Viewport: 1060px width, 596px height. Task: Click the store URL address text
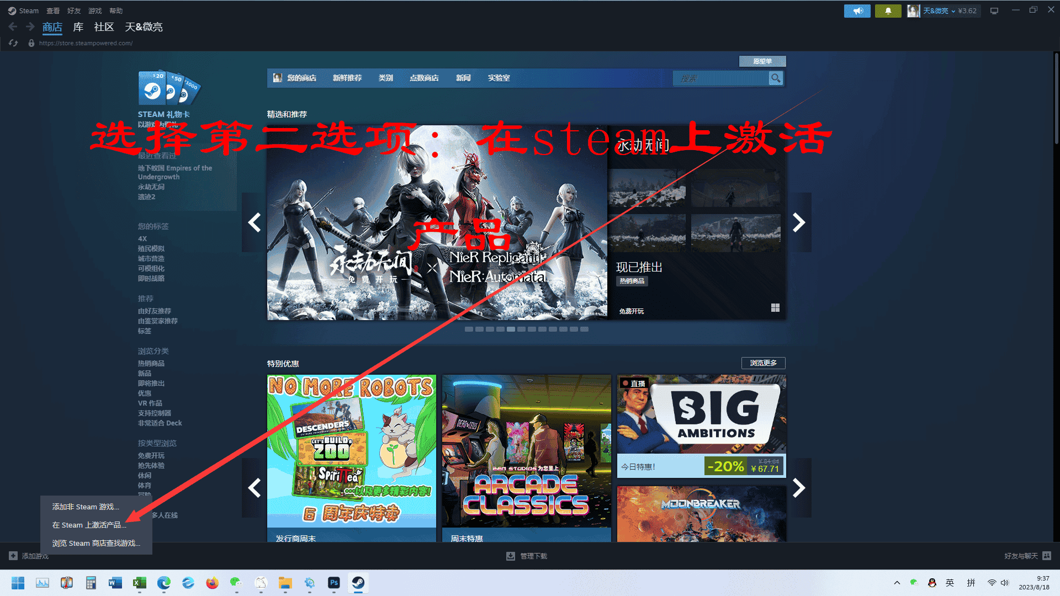tap(86, 43)
